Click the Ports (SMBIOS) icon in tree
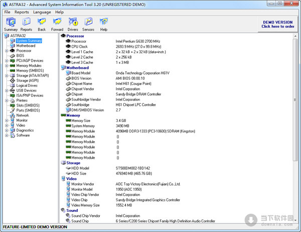Viewport: 301px width, 232px height. (13, 110)
